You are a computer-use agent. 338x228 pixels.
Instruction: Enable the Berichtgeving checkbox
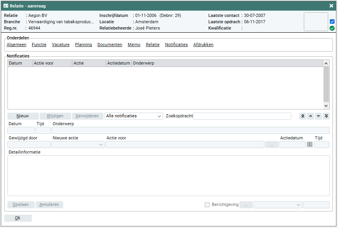pyautogui.click(x=207, y=205)
